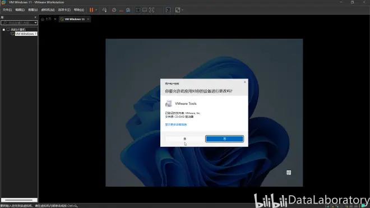Viewport: 370px width, 208px height.
Task: Click the 文件源 CD/DVD 驱动器 line
Action: 179,117
